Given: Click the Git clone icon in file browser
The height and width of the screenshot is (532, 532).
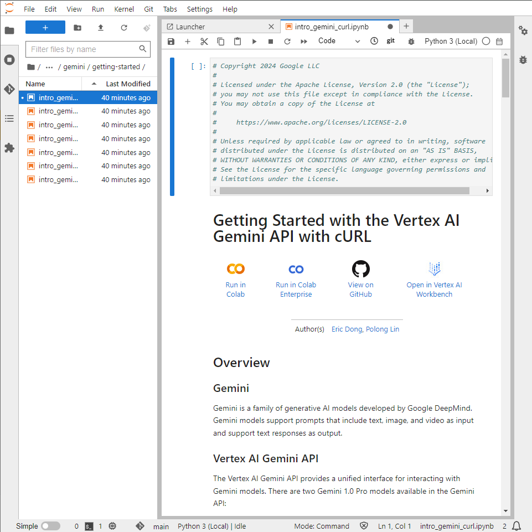Looking at the screenshot, I should tap(147, 28).
